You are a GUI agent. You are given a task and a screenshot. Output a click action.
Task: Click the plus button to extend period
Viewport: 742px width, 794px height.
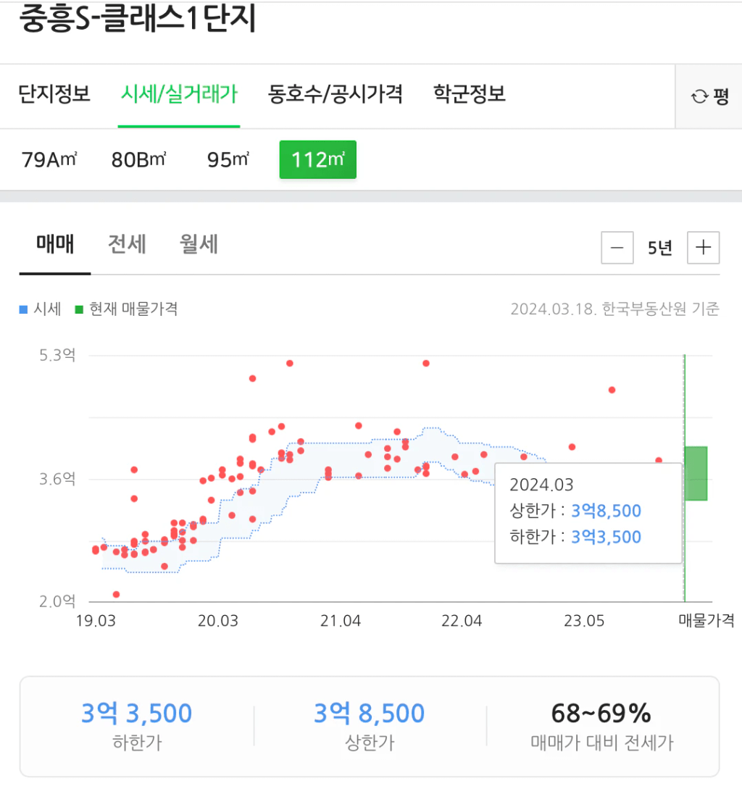pyautogui.click(x=703, y=248)
